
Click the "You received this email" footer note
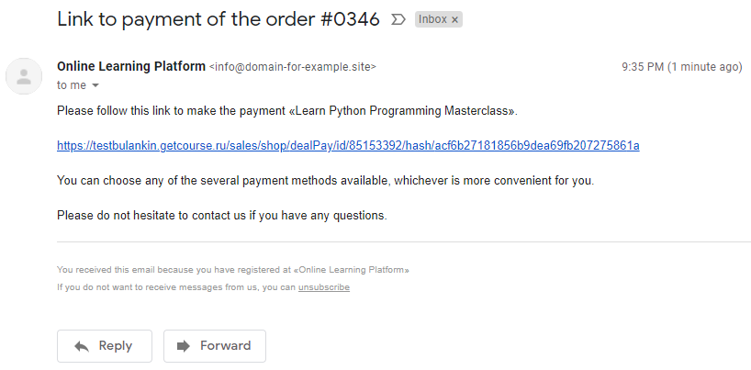[x=233, y=270]
